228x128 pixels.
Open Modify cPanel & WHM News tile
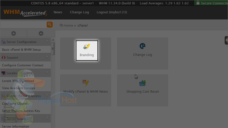(x=86, y=90)
